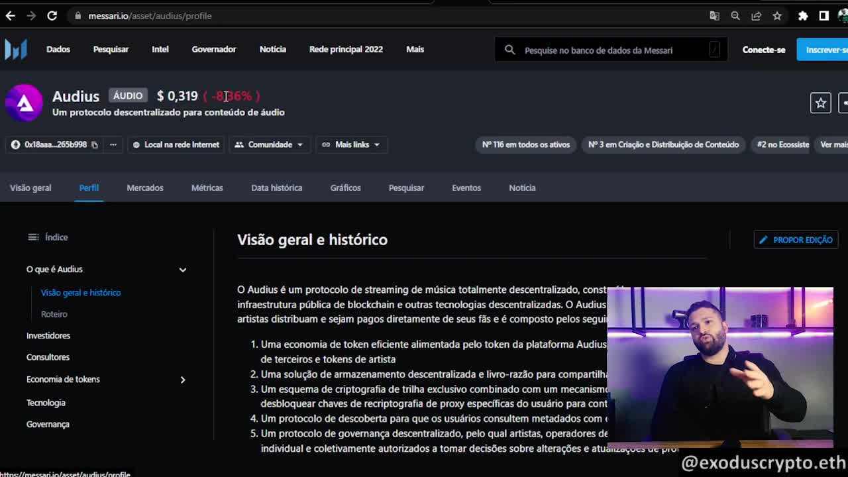Open the Intel menu

[x=160, y=49]
